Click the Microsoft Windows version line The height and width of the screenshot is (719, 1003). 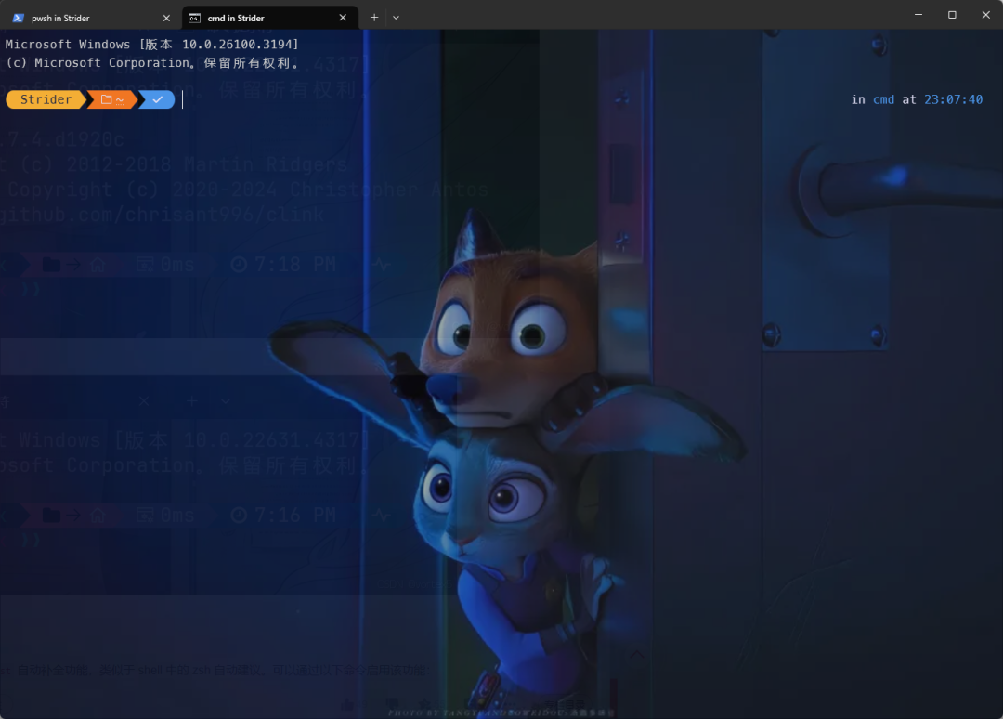point(152,45)
